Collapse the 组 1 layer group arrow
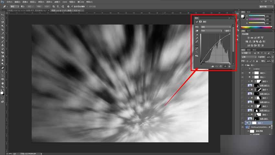 click(x=246, y=65)
